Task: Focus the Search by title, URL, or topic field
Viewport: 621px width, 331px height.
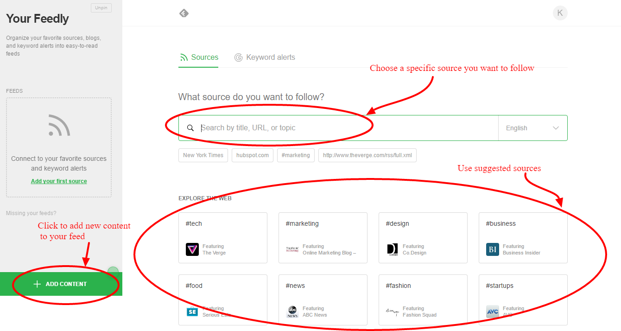Action: point(338,128)
